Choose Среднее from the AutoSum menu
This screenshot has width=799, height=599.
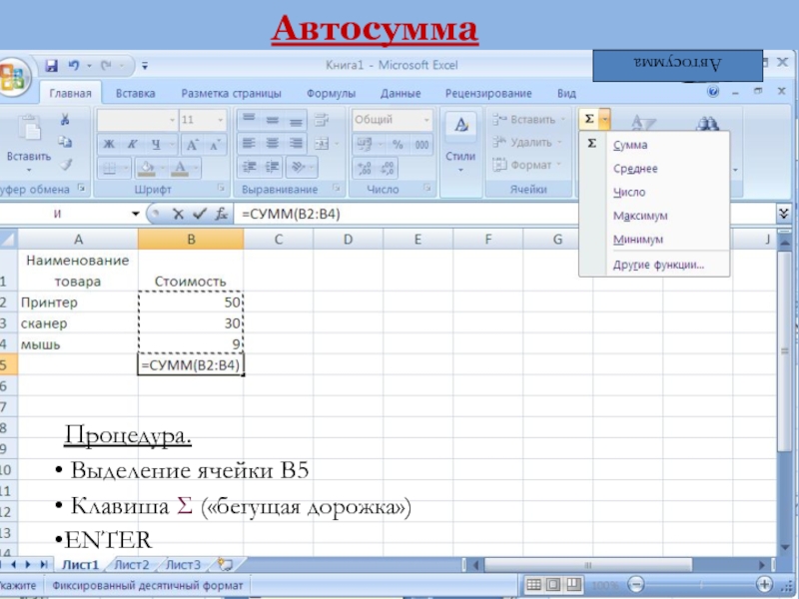tap(635, 169)
